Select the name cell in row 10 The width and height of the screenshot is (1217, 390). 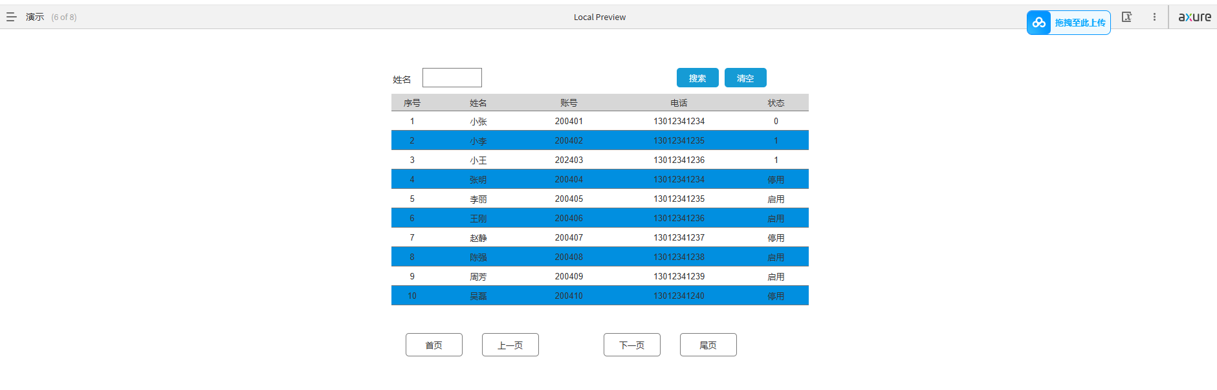pos(478,296)
